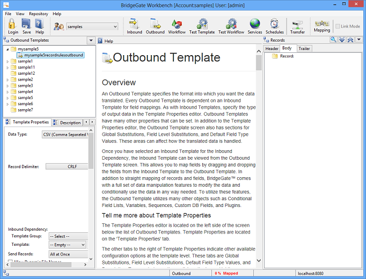Expand the sample5 tree folder

pos(7,98)
